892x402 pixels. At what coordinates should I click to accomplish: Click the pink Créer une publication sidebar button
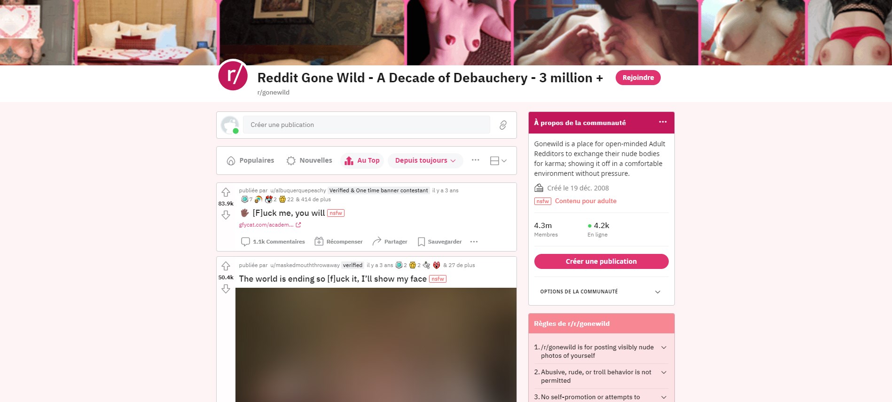tap(601, 261)
